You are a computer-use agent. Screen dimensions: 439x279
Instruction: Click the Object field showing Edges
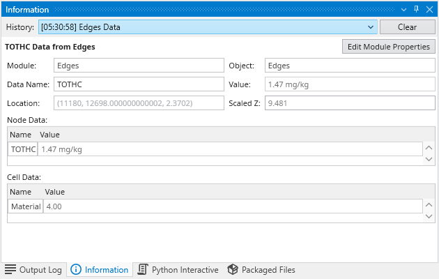pyautogui.click(x=349, y=66)
